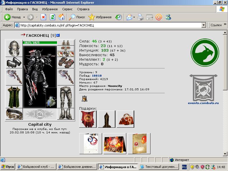The width and height of the screenshot is (228, 171).
Task: Click the 2008 fireworks gift card thumbnail
Action: pos(115,144)
